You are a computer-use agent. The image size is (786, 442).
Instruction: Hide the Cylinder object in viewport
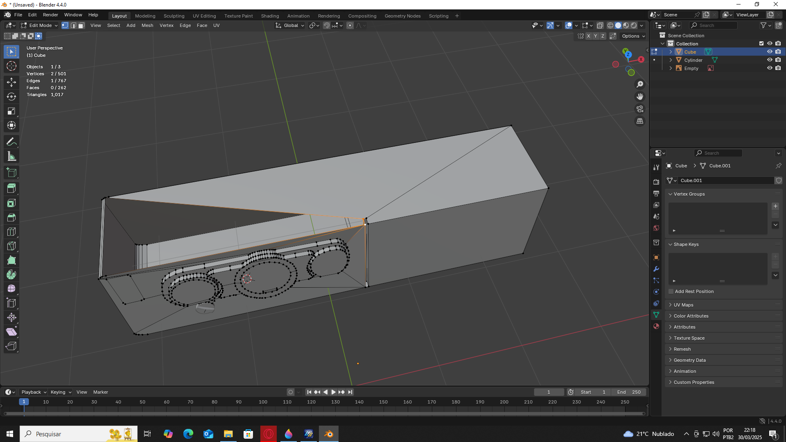(770, 60)
